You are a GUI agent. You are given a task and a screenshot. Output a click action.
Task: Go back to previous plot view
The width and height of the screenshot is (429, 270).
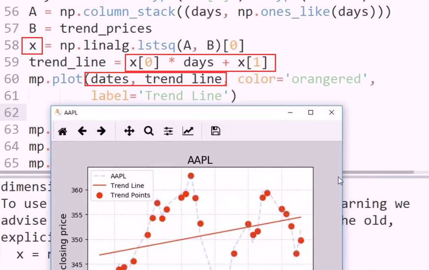point(82,131)
